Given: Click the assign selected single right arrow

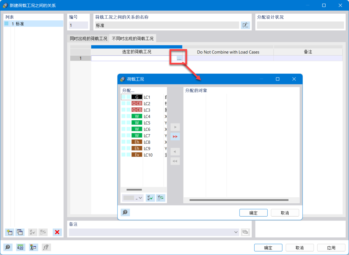Looking at the screenshot, I should point(175,127).
